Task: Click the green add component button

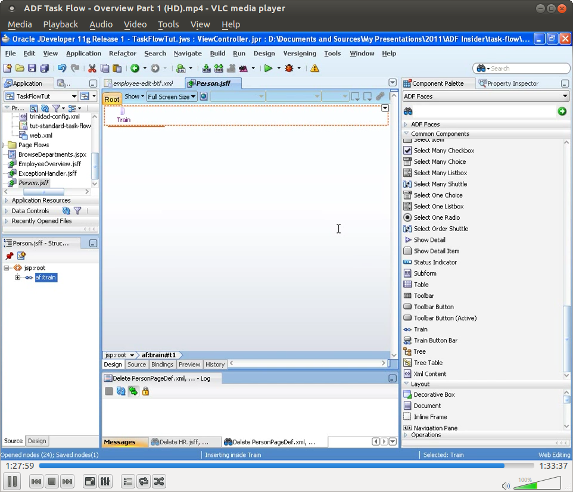Action: [563, 111]
